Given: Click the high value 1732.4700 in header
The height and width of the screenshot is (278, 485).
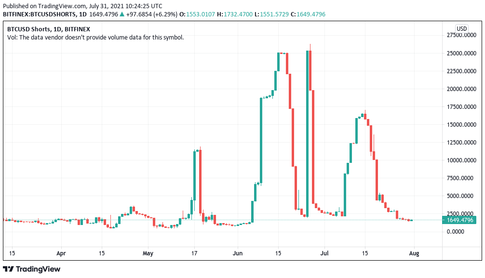Looking at the screenshot, I should pyautogui.click(x=238, y=14).
